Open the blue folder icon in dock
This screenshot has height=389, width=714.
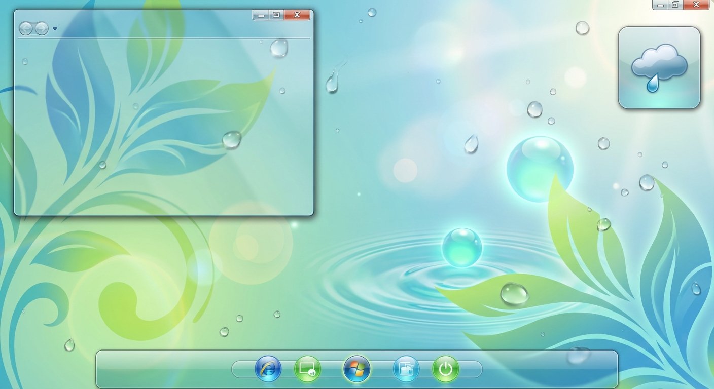click(406, 369)
